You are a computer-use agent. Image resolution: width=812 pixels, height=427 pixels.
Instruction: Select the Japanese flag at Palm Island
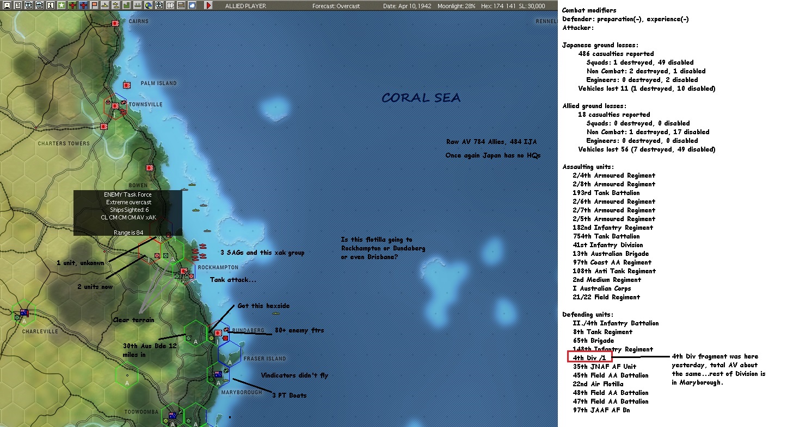click(127, 85)
